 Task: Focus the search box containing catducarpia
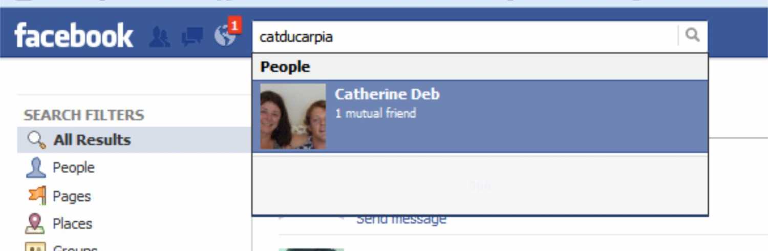pyautogui.click(x=465, y=37)
